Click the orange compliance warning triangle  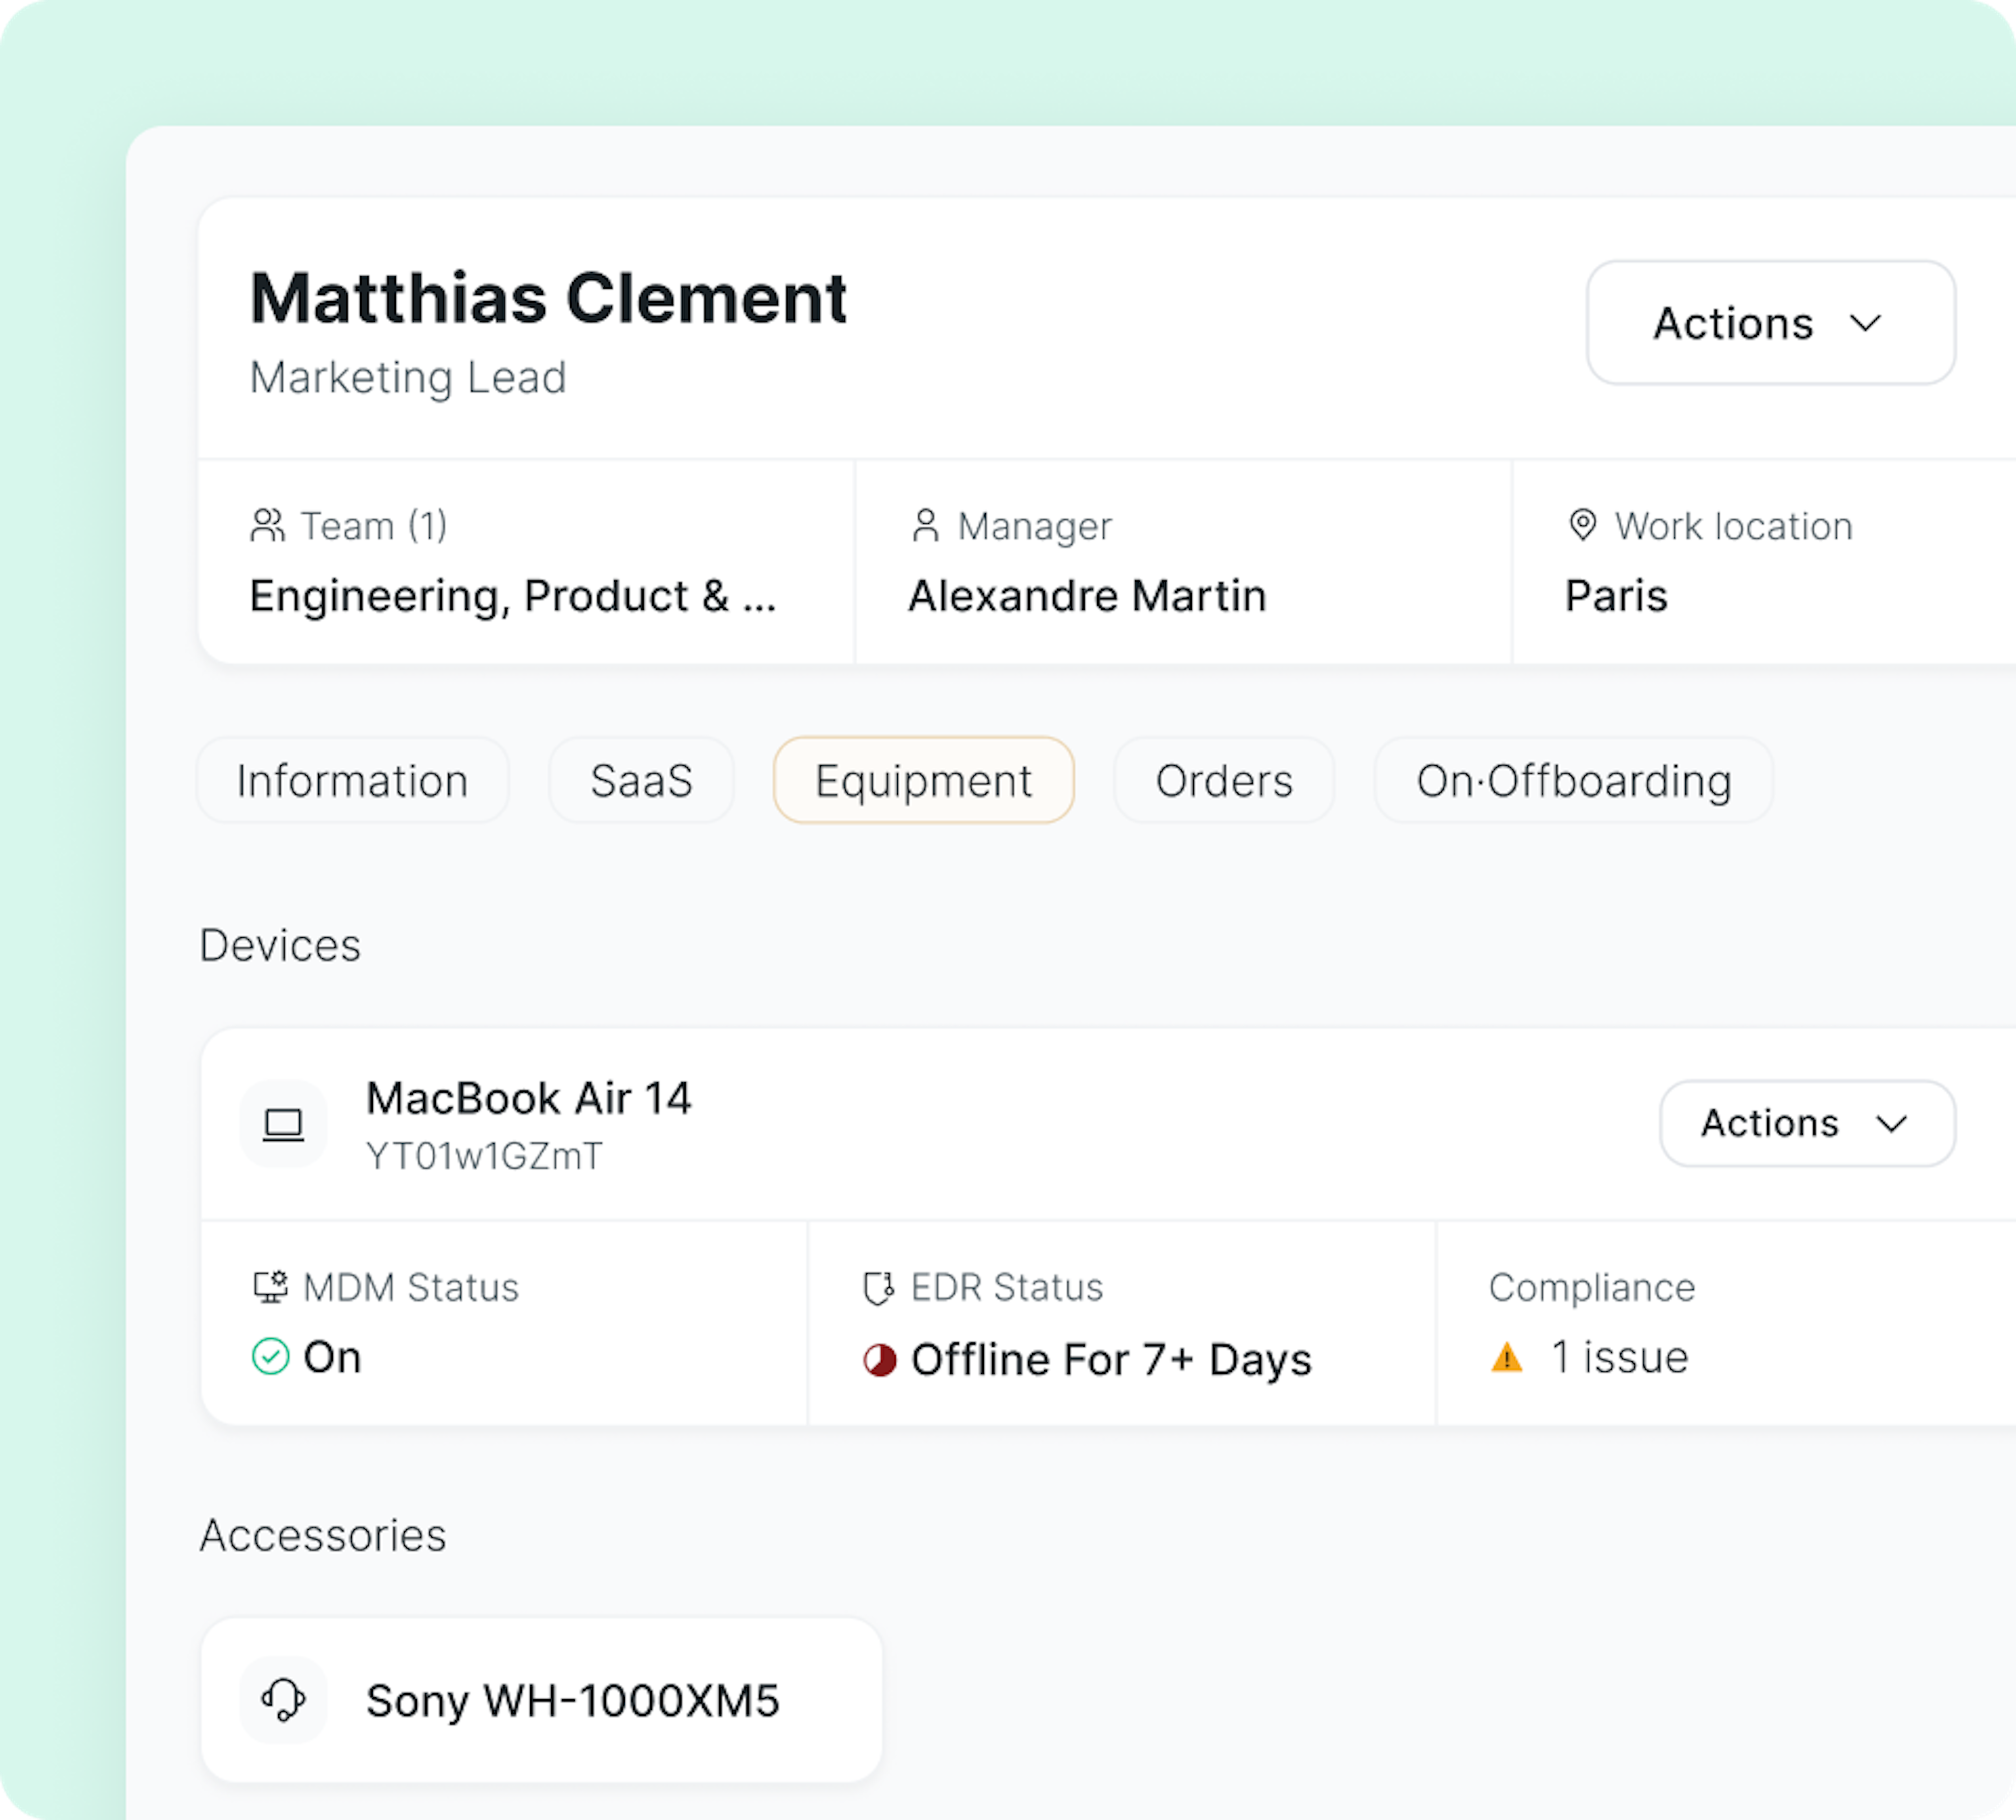[1506, 1358]
